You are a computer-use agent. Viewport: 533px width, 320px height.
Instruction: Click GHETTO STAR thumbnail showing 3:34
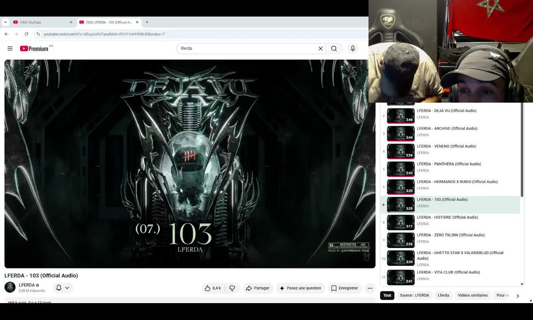401,258
